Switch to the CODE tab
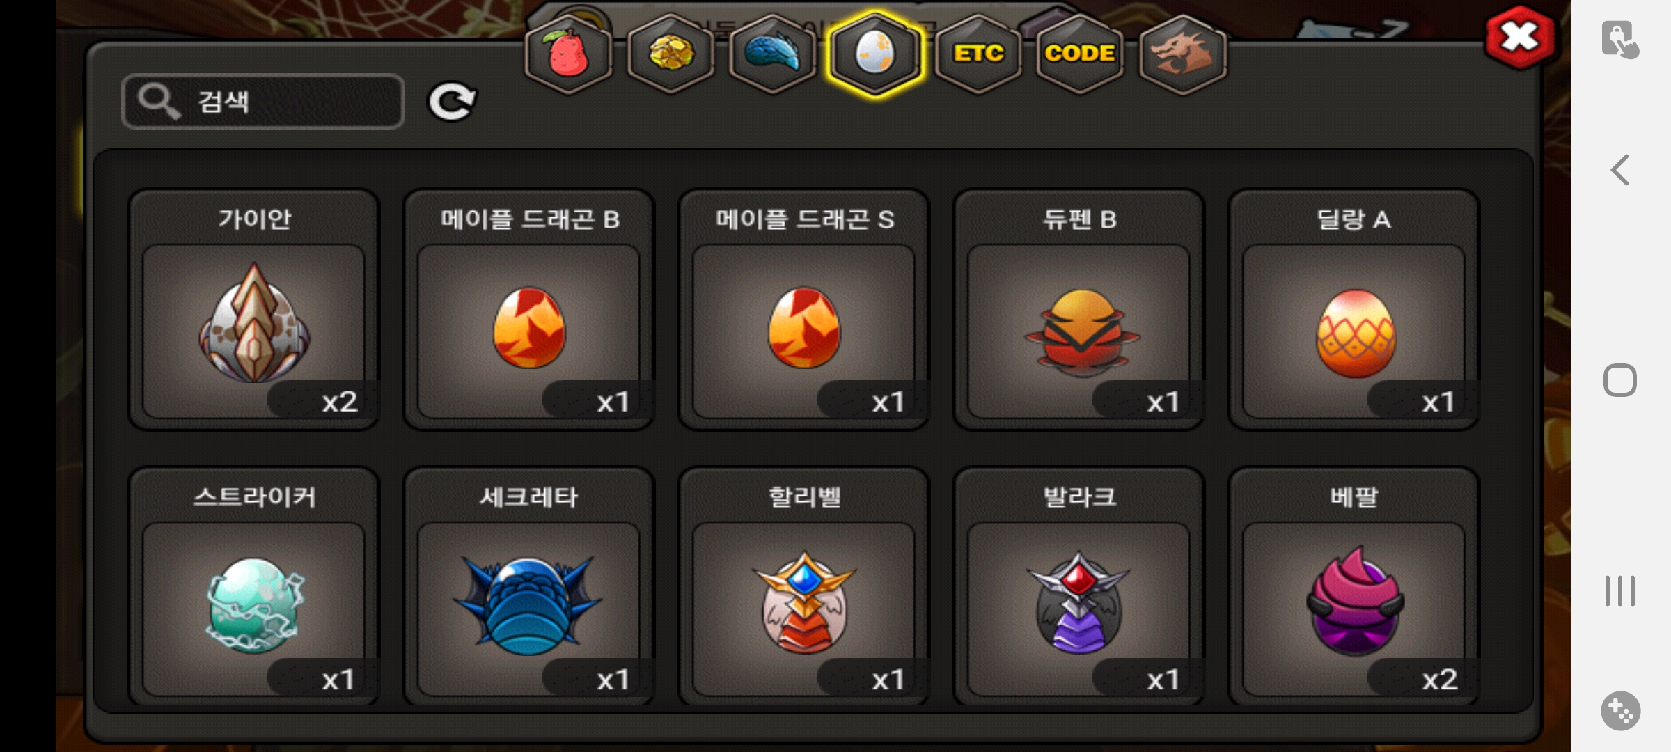The image size is (1671, 752). point(1080,54)
